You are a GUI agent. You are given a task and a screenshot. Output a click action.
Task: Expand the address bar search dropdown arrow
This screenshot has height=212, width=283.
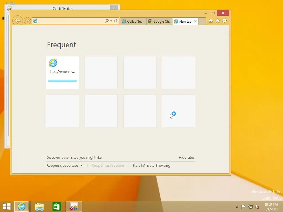(111, 21)
